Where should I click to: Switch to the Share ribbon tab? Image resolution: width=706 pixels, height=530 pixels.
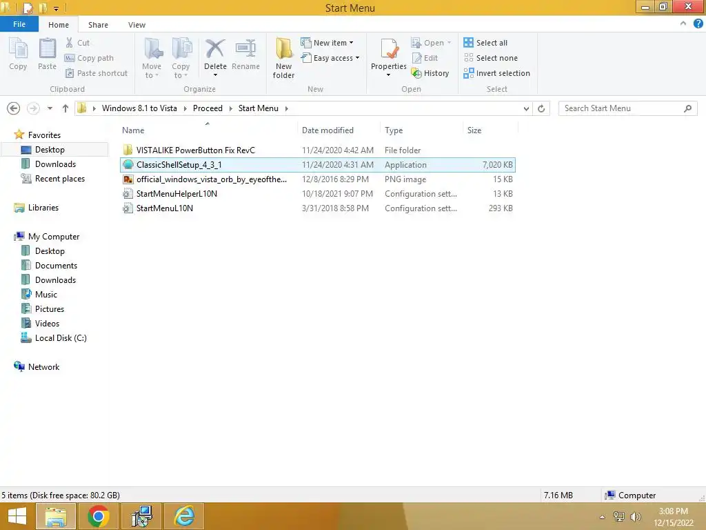click(x=98, y=25)
